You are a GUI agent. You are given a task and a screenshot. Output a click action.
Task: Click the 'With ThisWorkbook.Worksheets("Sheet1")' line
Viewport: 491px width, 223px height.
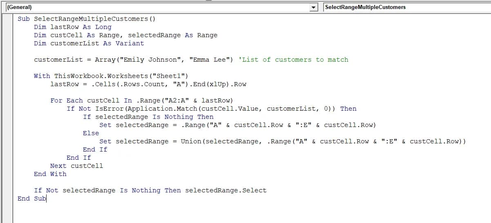point(112,76)
